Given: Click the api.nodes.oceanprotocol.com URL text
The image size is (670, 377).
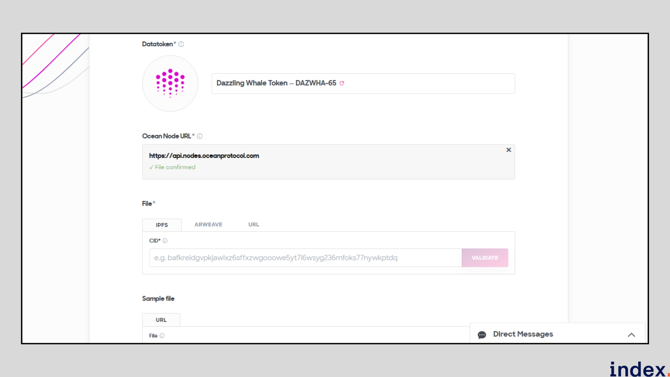Looking at the screenshot, I should click(x=204, y=156).
